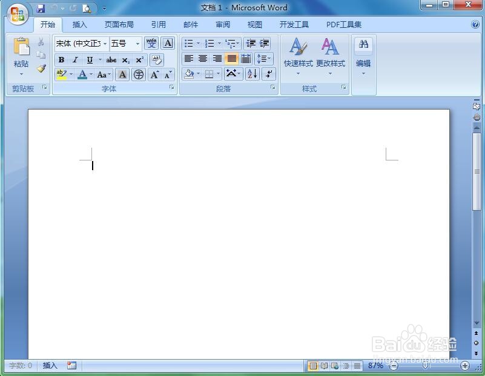Viewport: 485px width, 376px height.
Task: Expand the Numbering list dropdown arrow
Action: tap(219, 43)
